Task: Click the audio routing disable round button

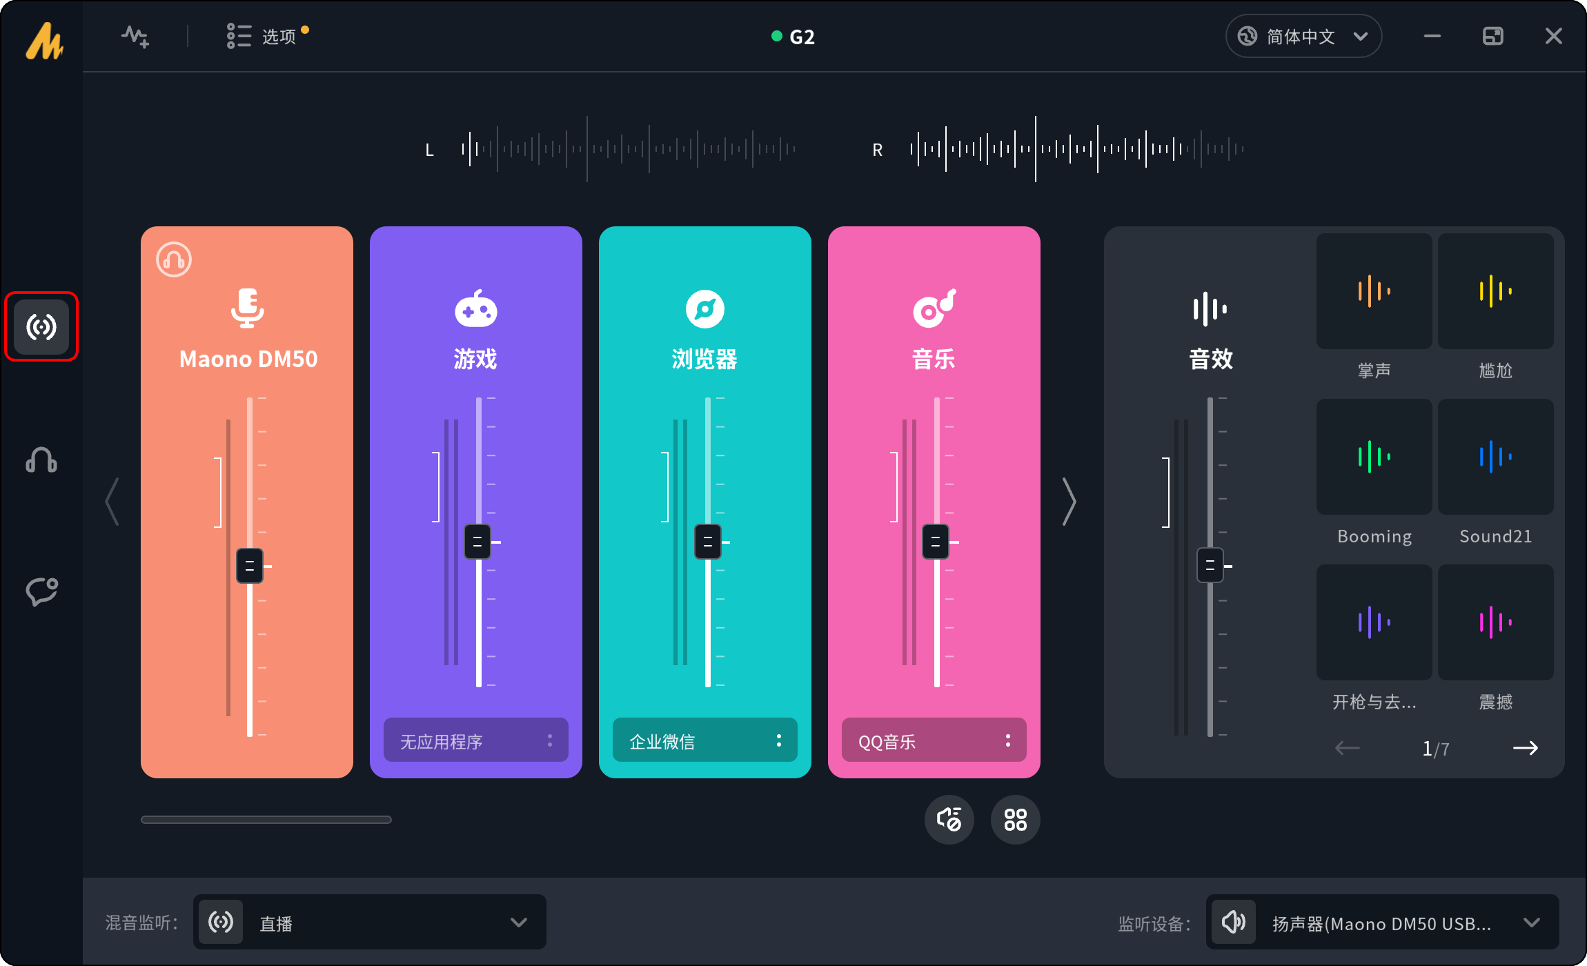Action: [949, 820]
